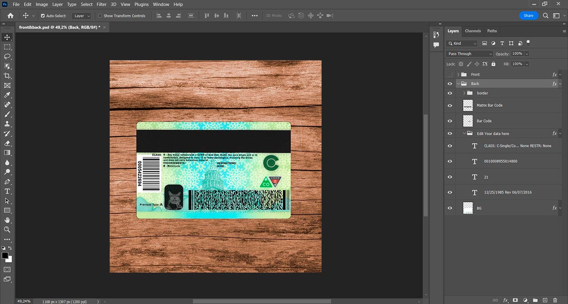Select the Hand tool

coord(7,220)
